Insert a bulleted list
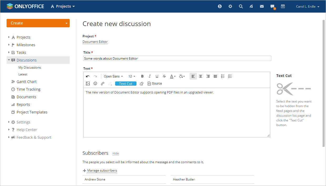Image resolution: width=326 pixels, height=186 pixels. (230, 76)
